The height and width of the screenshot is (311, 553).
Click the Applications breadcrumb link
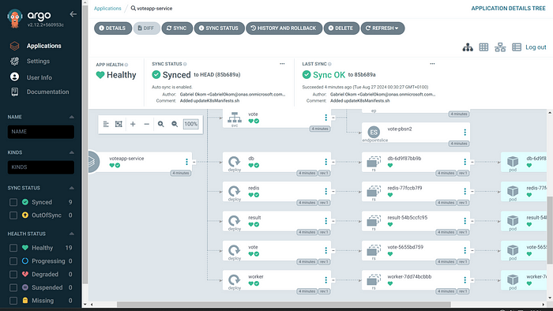click(107, 9)
